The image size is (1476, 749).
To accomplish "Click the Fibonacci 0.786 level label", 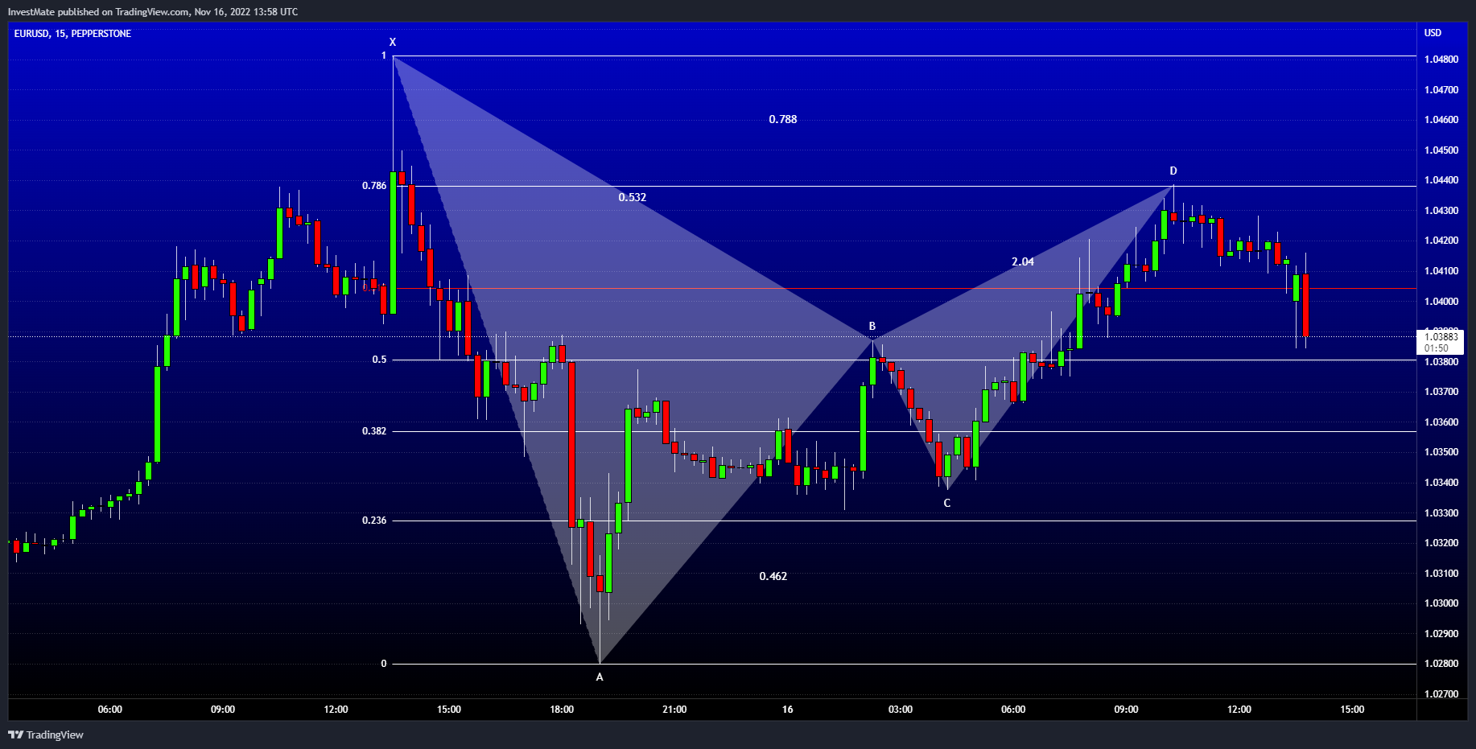I will click(374, 186).
